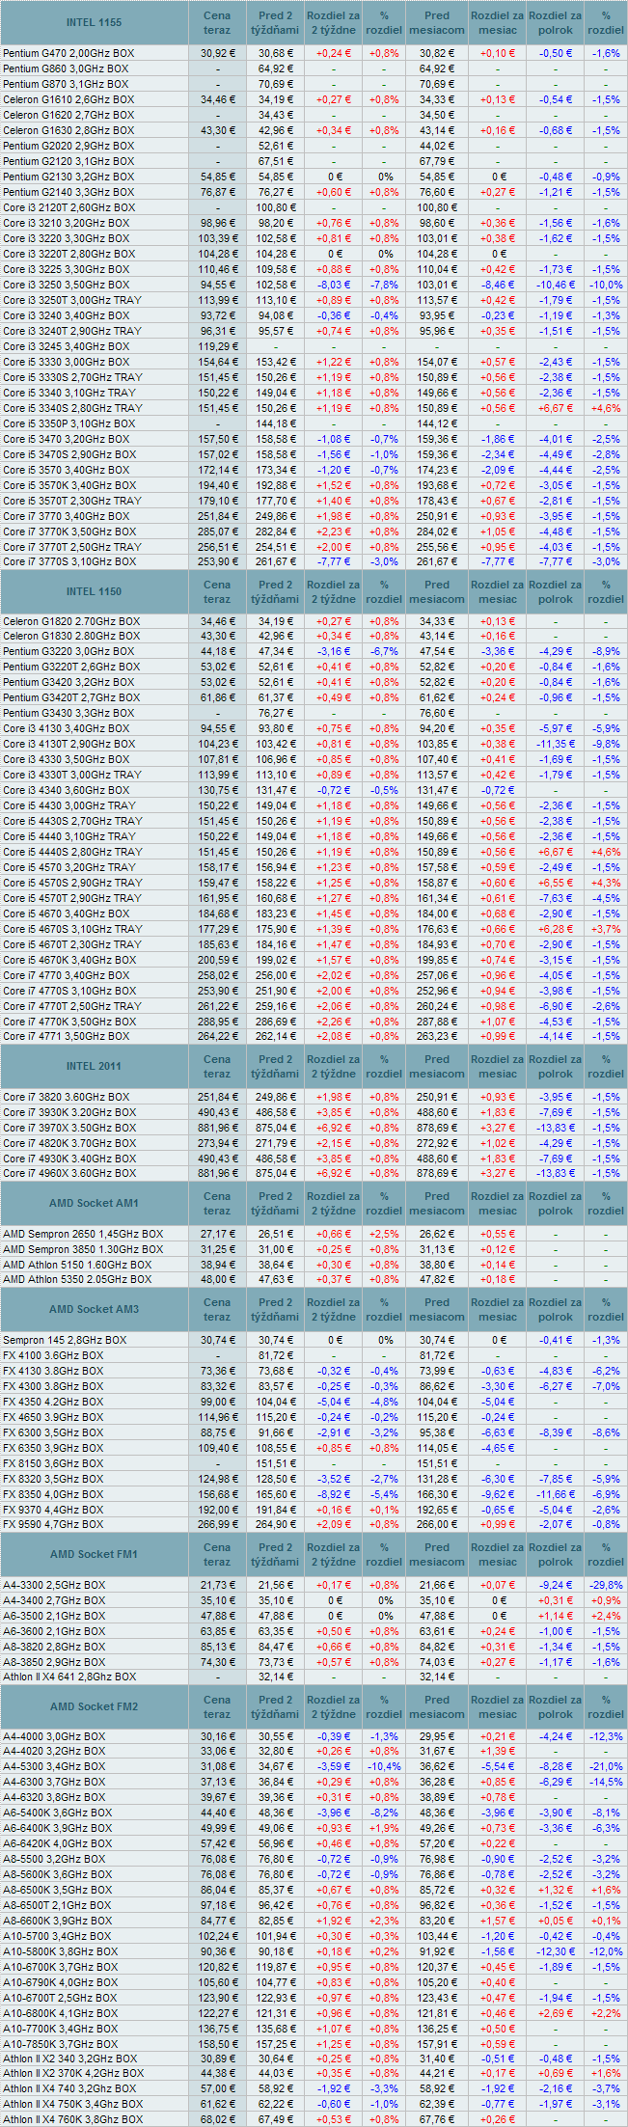Select the FX 8350 4,0GHz BOX row name
The height and width of the screenshot is (2127, 628).
coord(53,1496)
